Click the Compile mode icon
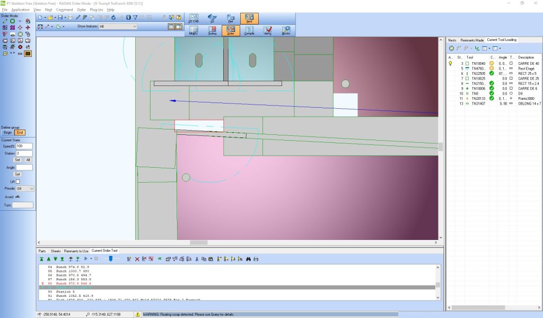This screenshot has width=543, height=318. [x=249, y=30]
